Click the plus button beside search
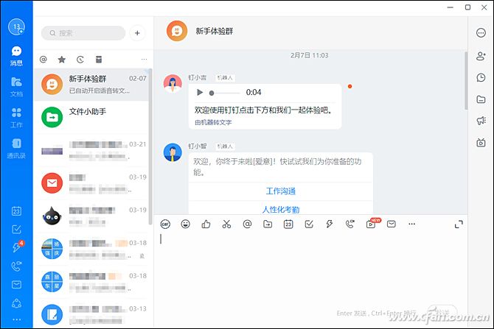 [x=137, y=33]
